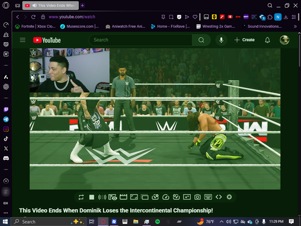Decrease playback speed icon
The width and height of the screenshot is (301, 226).
155,197
